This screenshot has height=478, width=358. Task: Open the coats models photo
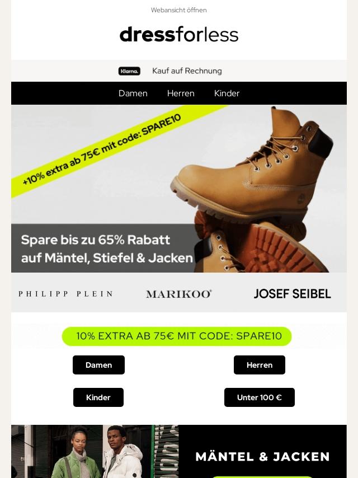tap(95, 451)
